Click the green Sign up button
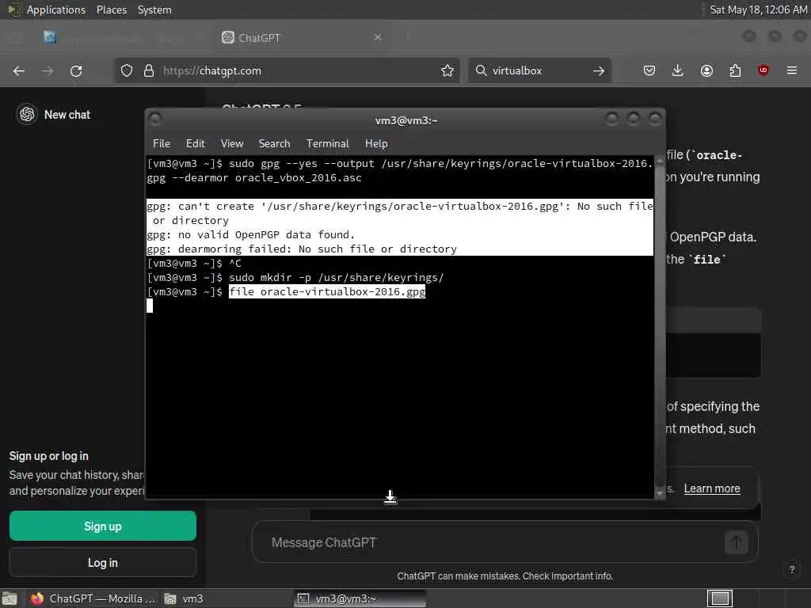The height and width of the screenshot is (608, 811). coord(103,526)
